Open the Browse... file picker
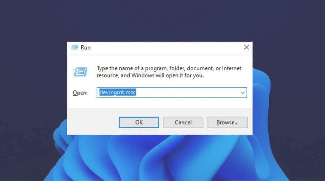 point(227,122)
